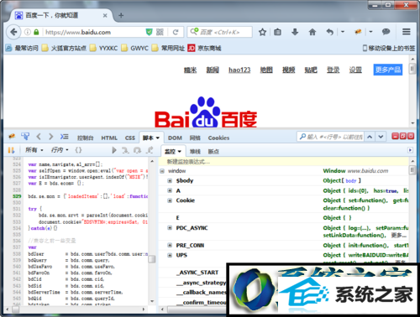This screenshot has width=420, height=317.
Task: Open the downloads arrow icon
Action: (x=295, y=32)
